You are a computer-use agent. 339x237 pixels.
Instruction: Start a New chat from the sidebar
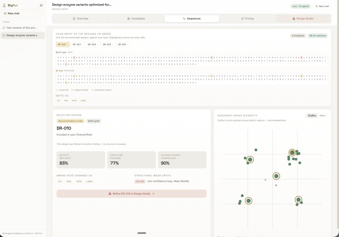tap(23, 13)
